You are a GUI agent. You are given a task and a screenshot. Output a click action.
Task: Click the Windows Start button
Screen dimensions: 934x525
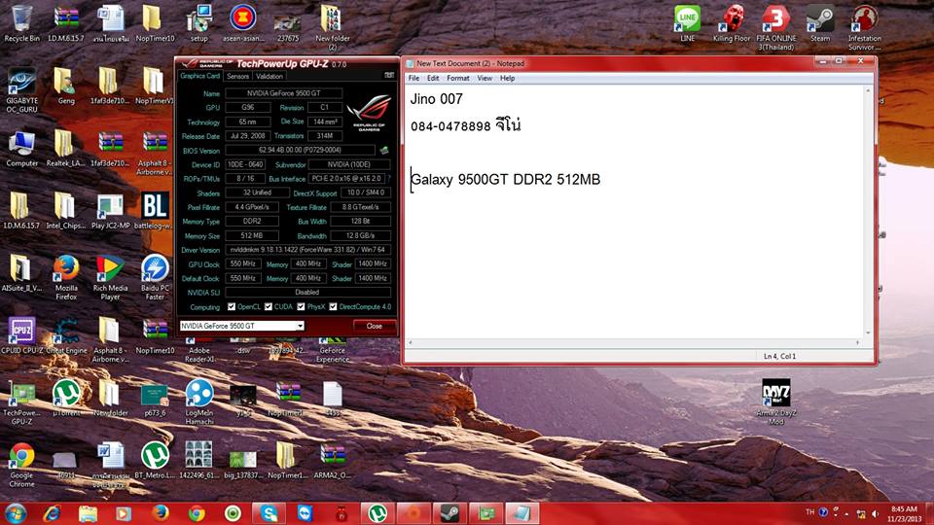[x=15, y=512]
